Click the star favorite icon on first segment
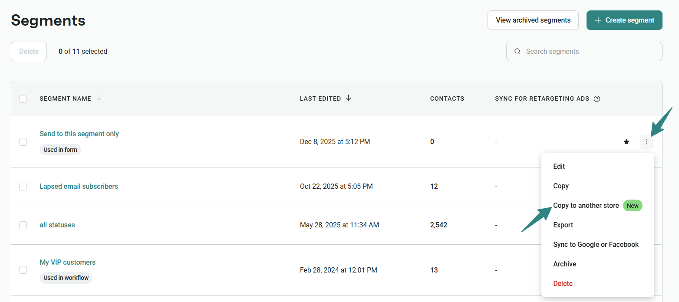Viewport: 679px width, 302px height. point(626,142)
